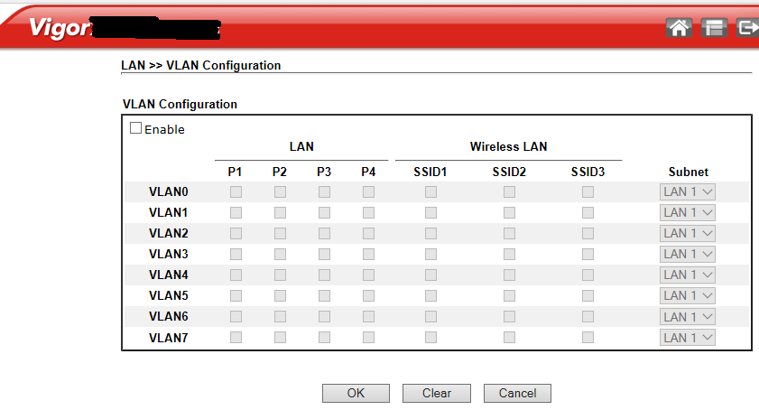
Task: Tick P4 checkbox in VLAN7 row
Action: (368, 337)
